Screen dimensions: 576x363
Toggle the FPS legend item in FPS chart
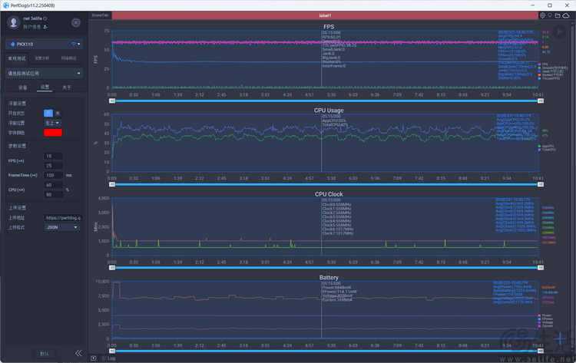coord(545,64)
